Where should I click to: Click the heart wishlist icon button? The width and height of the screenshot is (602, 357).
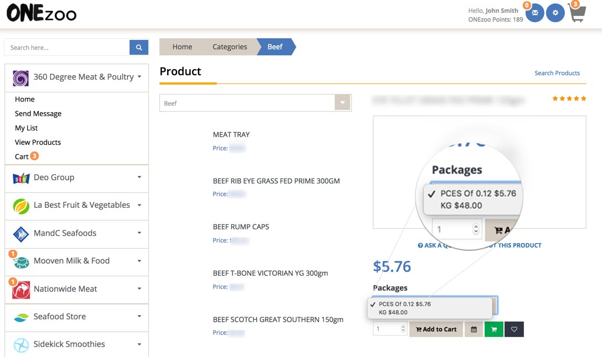point(514,329)
